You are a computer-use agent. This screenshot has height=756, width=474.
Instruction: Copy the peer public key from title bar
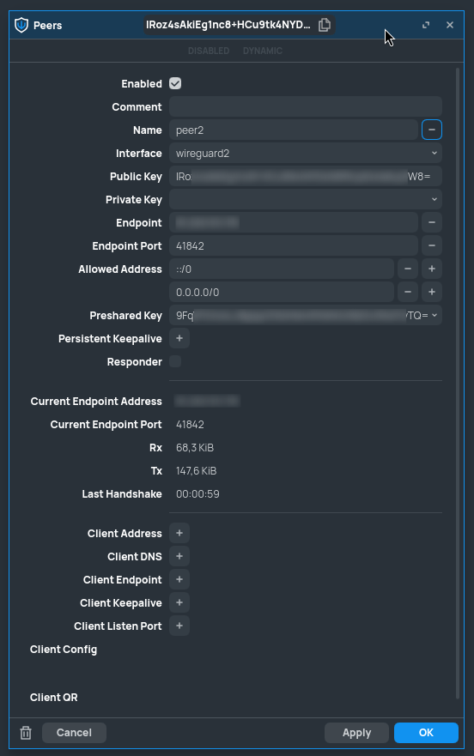click(x=325, y=25)
